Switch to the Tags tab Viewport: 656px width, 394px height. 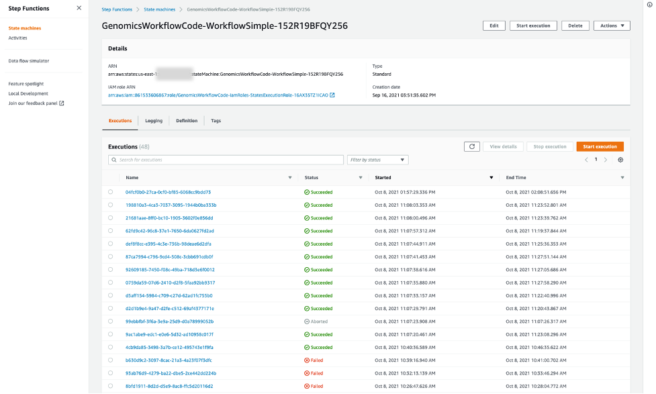216,120
